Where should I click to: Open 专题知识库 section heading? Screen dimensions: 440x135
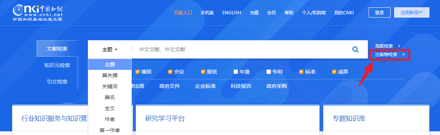pyautogui.click(x=349, y=119)
